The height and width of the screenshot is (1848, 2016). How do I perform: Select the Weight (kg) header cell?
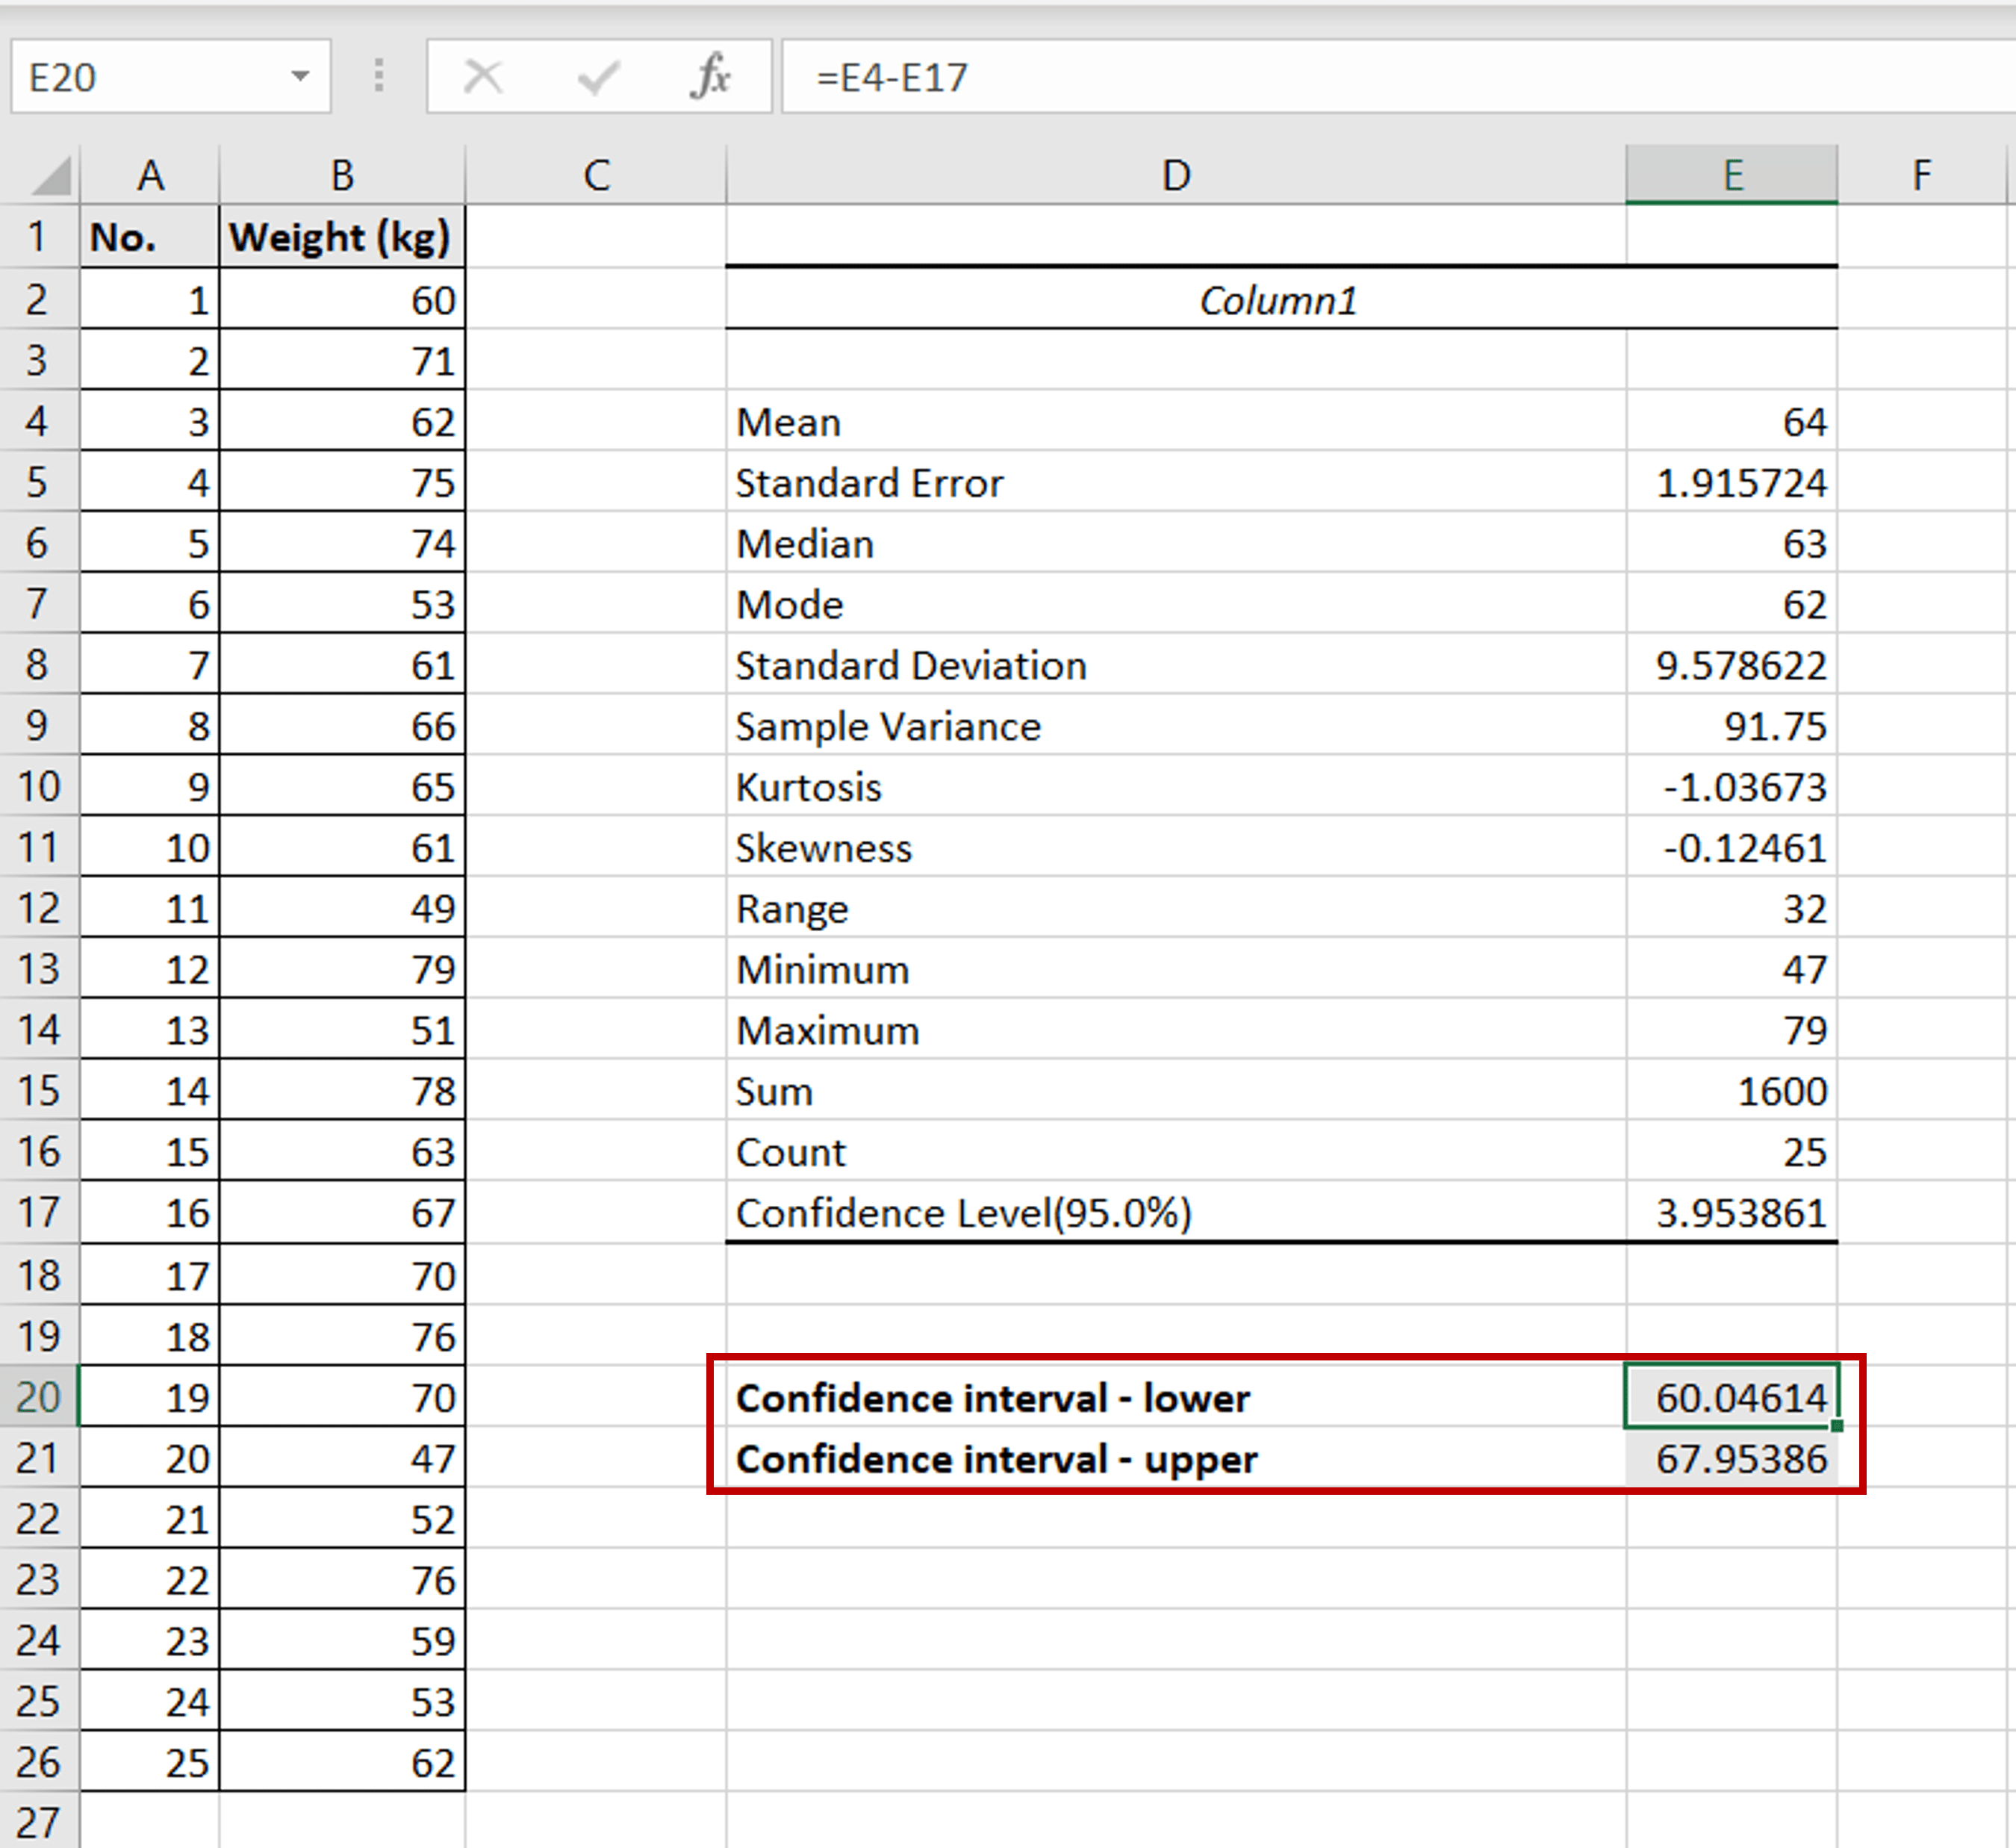coord(341,237)
